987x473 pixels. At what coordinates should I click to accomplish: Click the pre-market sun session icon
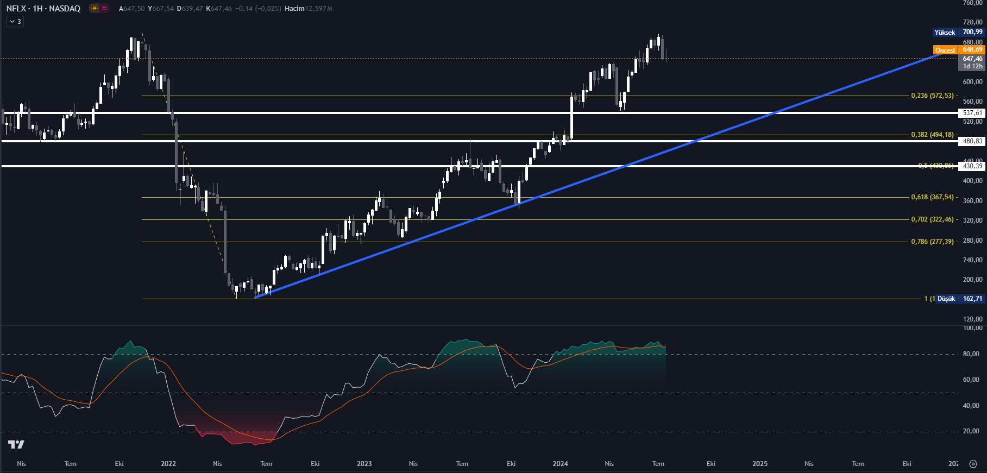pyautogui.click(x=95, y=8)
